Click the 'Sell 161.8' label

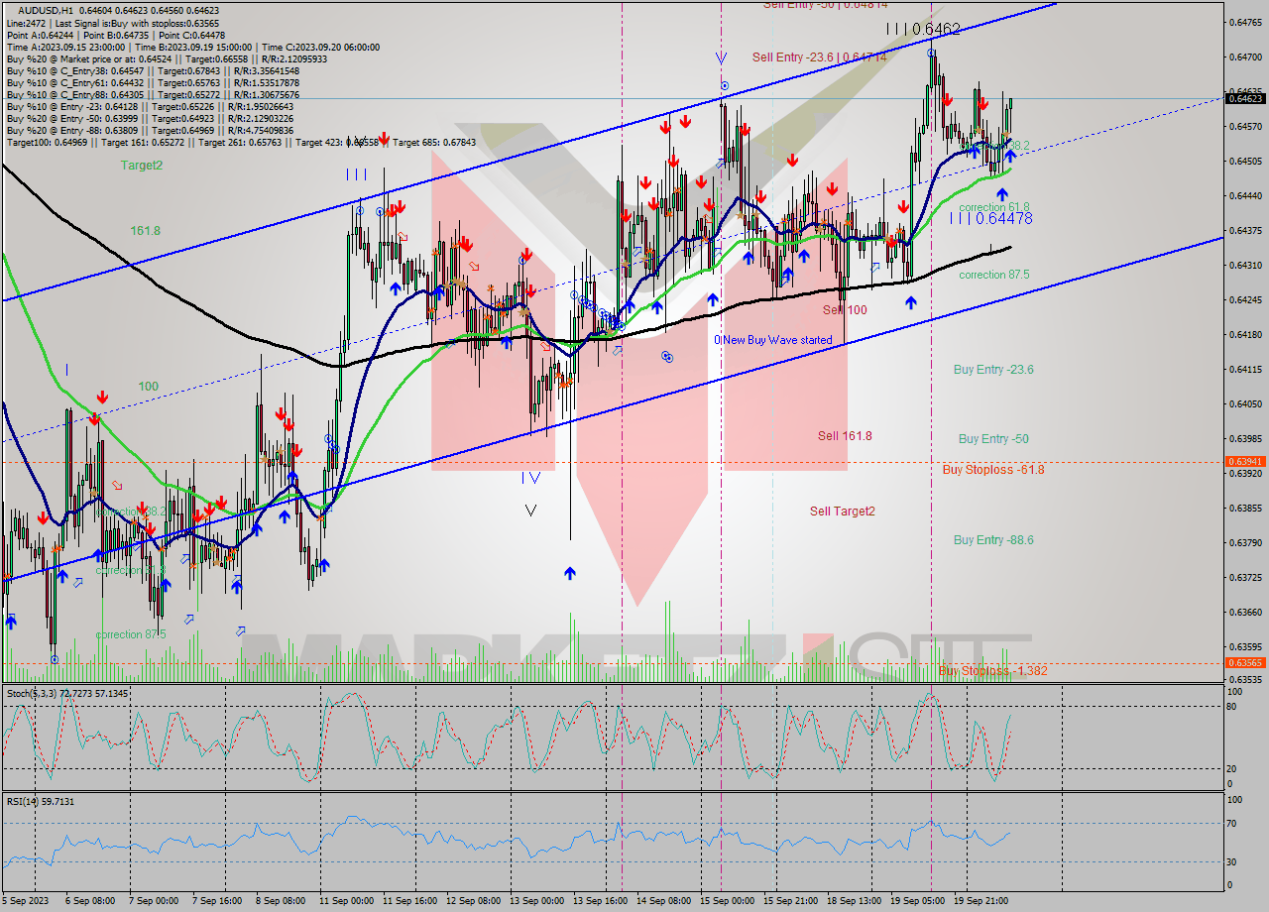[845, 435]
